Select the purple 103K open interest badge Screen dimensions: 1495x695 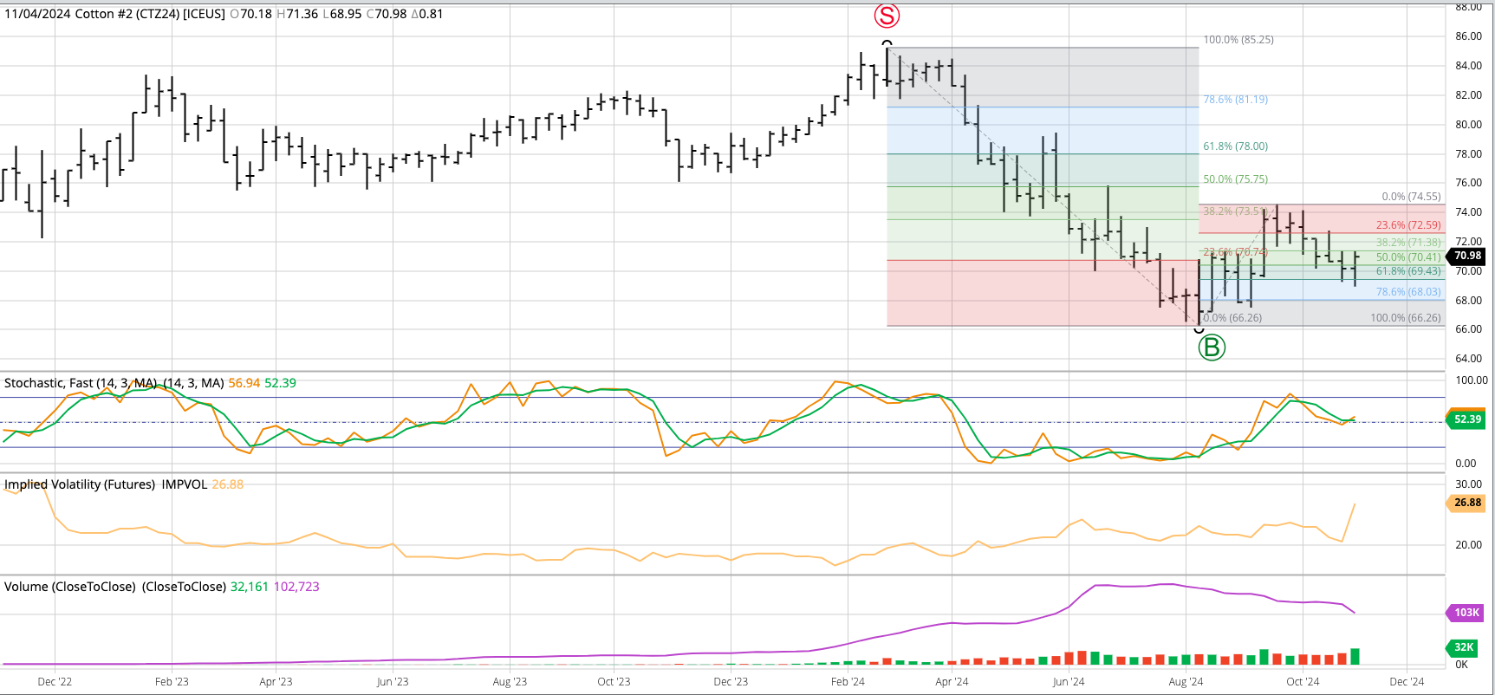point(1466,613)
